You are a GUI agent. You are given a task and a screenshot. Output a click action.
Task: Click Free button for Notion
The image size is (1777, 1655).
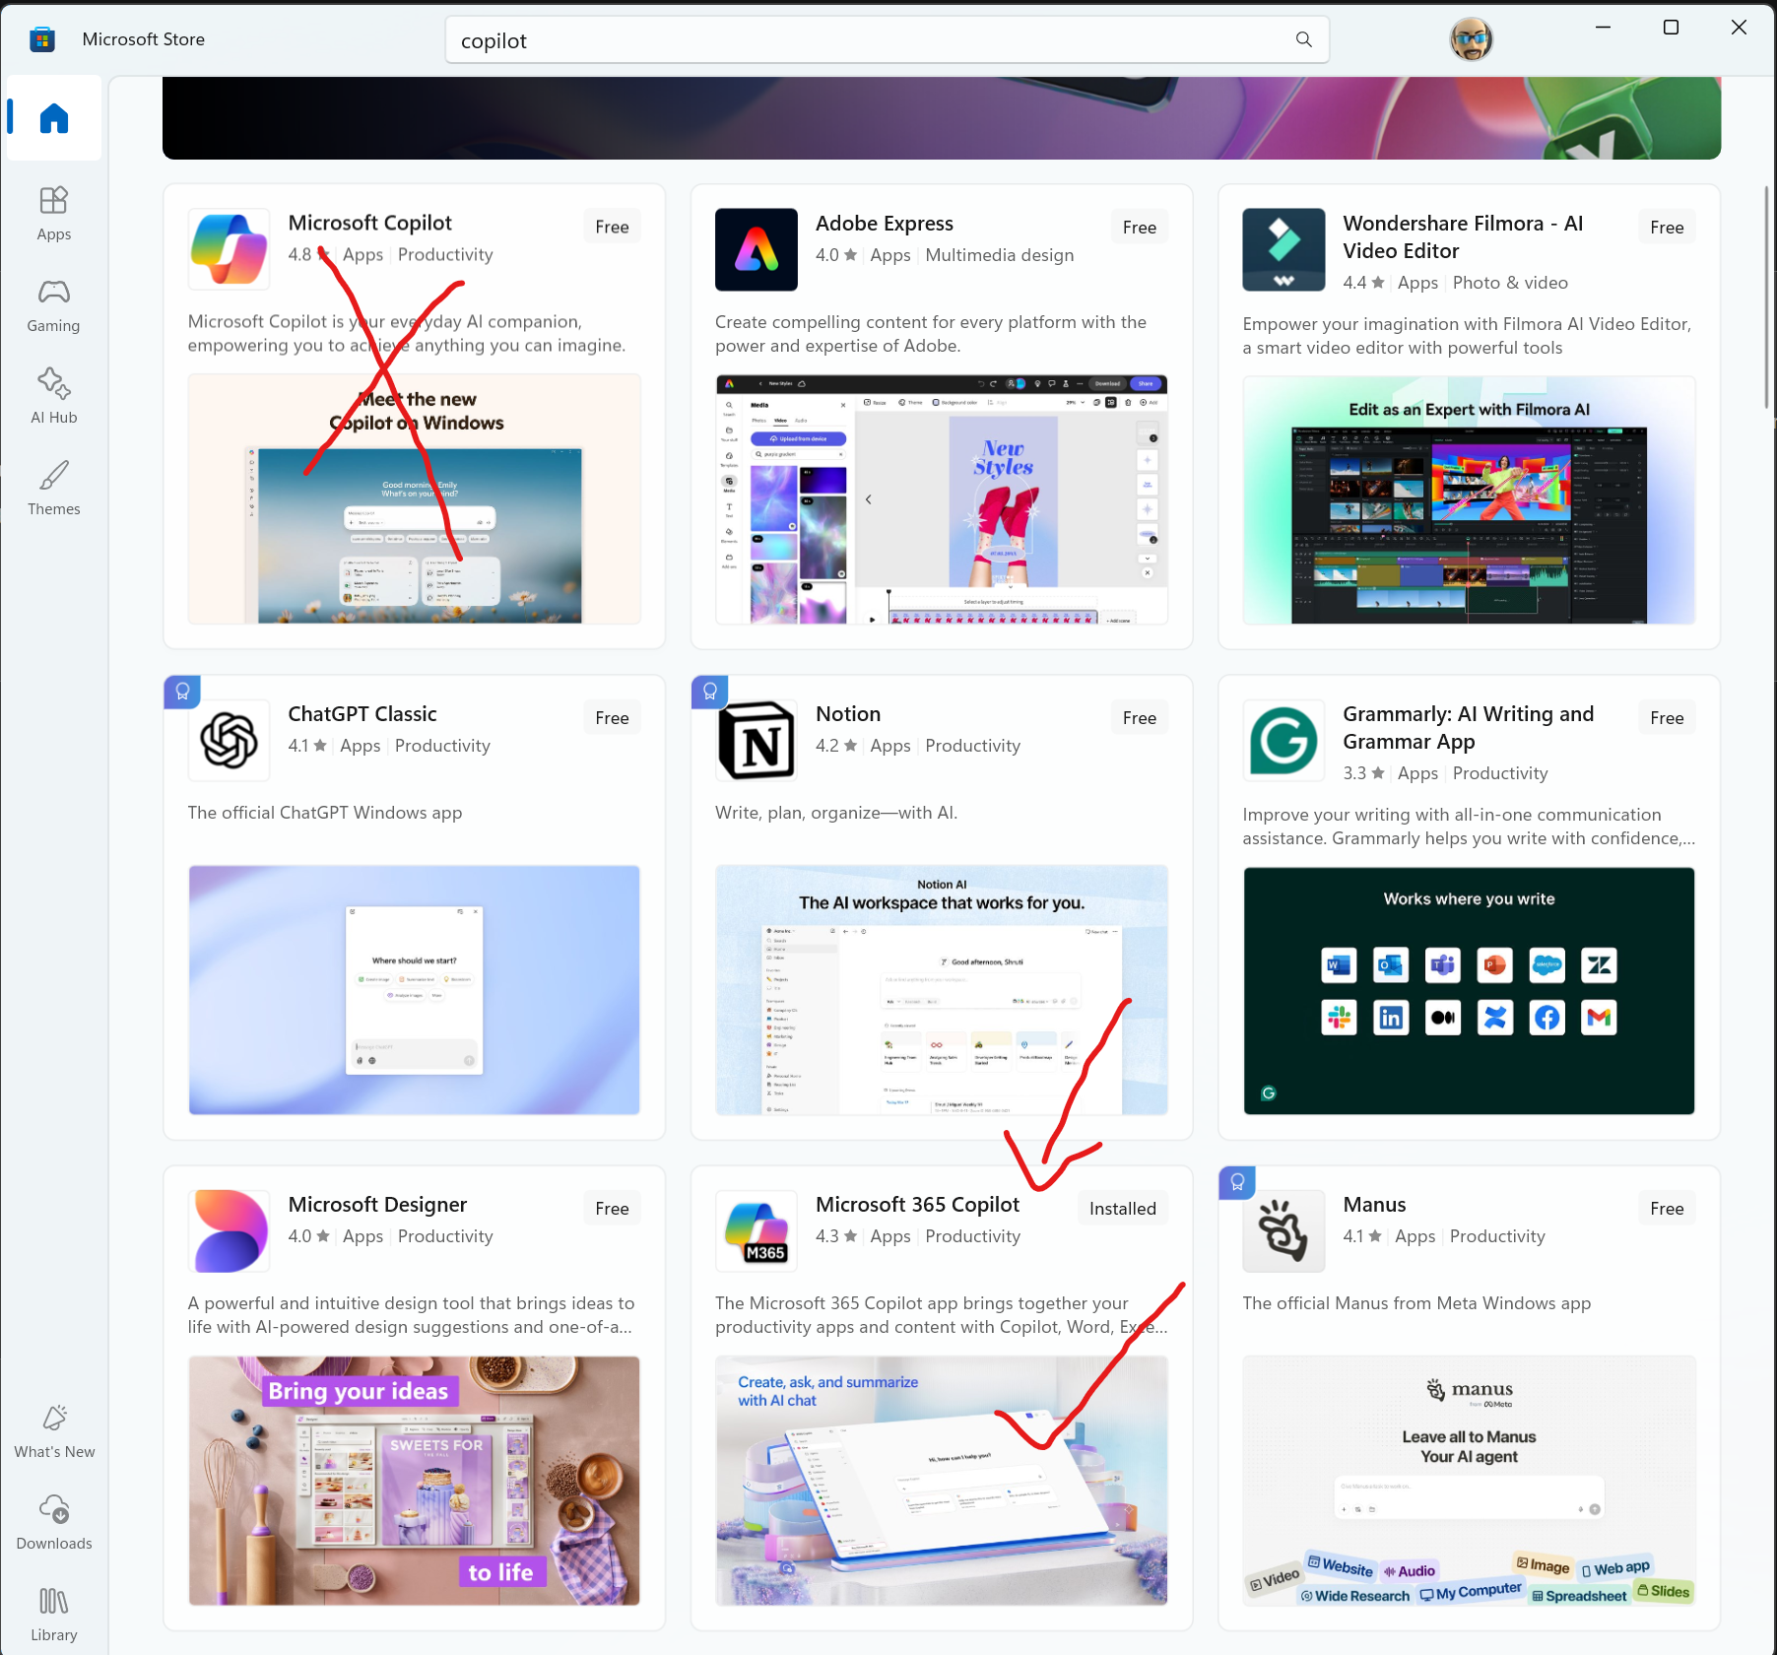click(x=1140, y=718)
